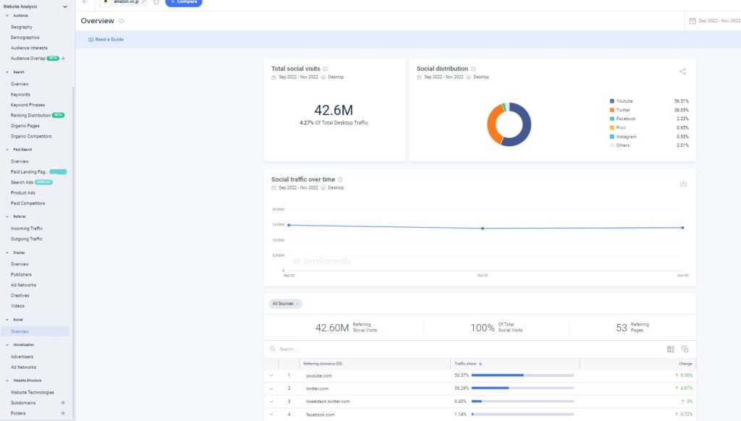Show info for Social distribution
The image size is (741, 421).
point(473,69)
